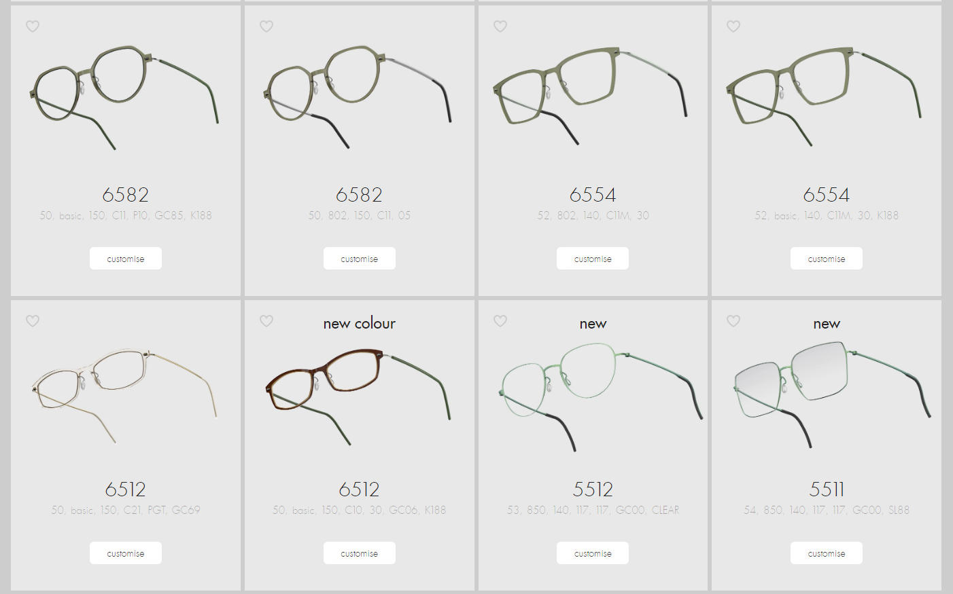Customise the tortoise 6512 C10 frame
The image size is (953, 594).
tap(360, 553)
